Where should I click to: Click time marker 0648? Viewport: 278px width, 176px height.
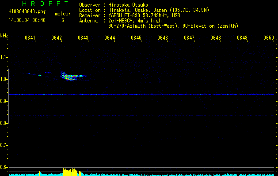(216, 38)
